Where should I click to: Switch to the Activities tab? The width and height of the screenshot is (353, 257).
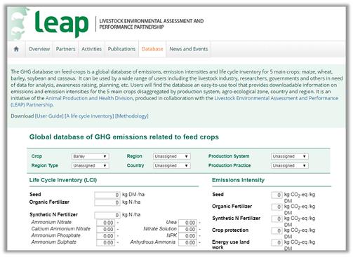pyautogui.click(x=91, y=49)
